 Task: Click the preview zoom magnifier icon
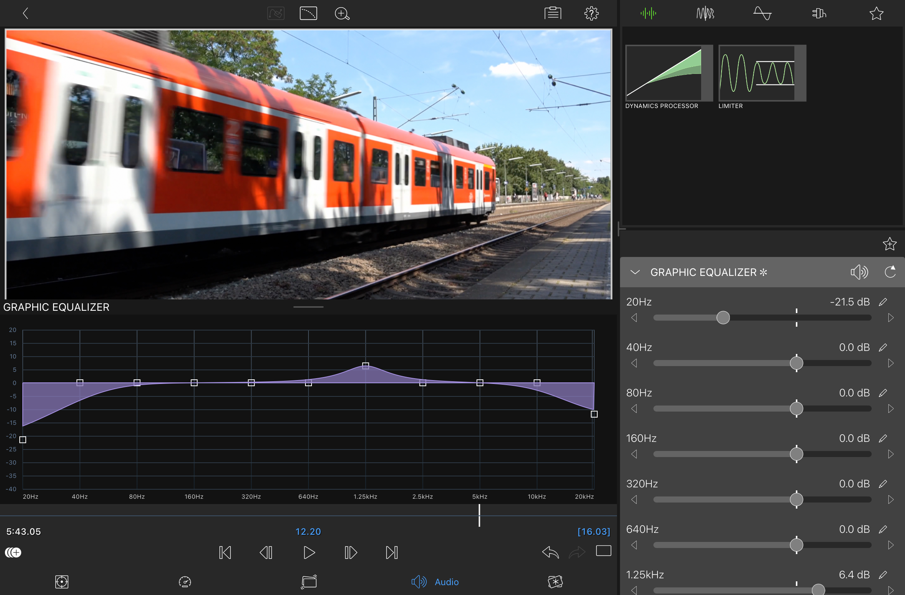(342, 14)
